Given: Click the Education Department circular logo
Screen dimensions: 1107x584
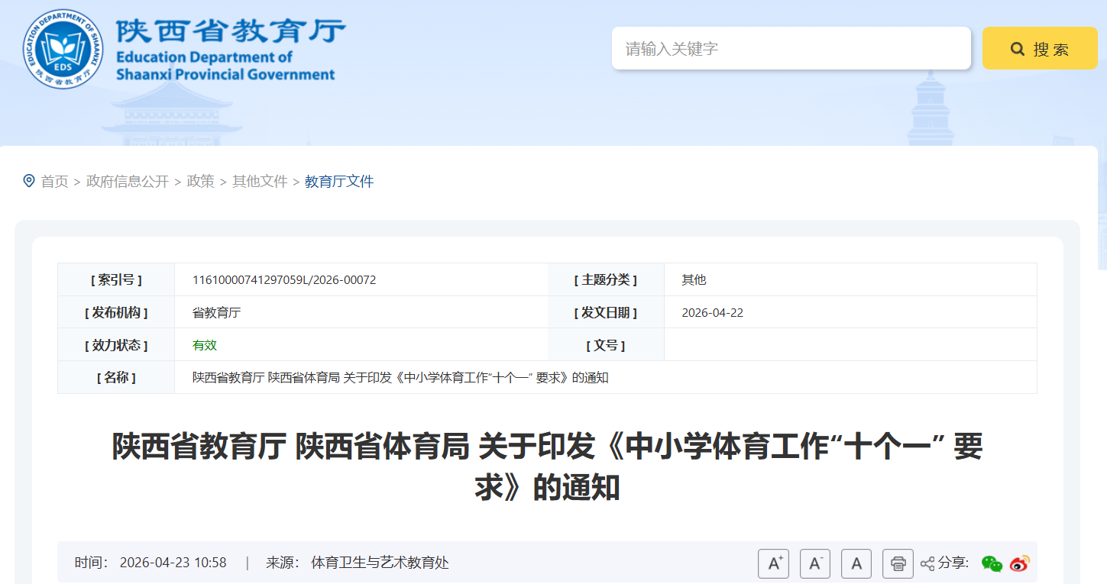Looking at the screenshot, I should 63,49.
